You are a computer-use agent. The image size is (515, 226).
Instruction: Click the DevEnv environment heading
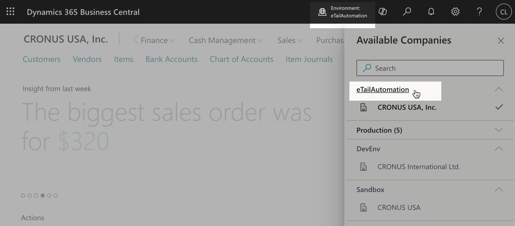click(x=368, y=149)
